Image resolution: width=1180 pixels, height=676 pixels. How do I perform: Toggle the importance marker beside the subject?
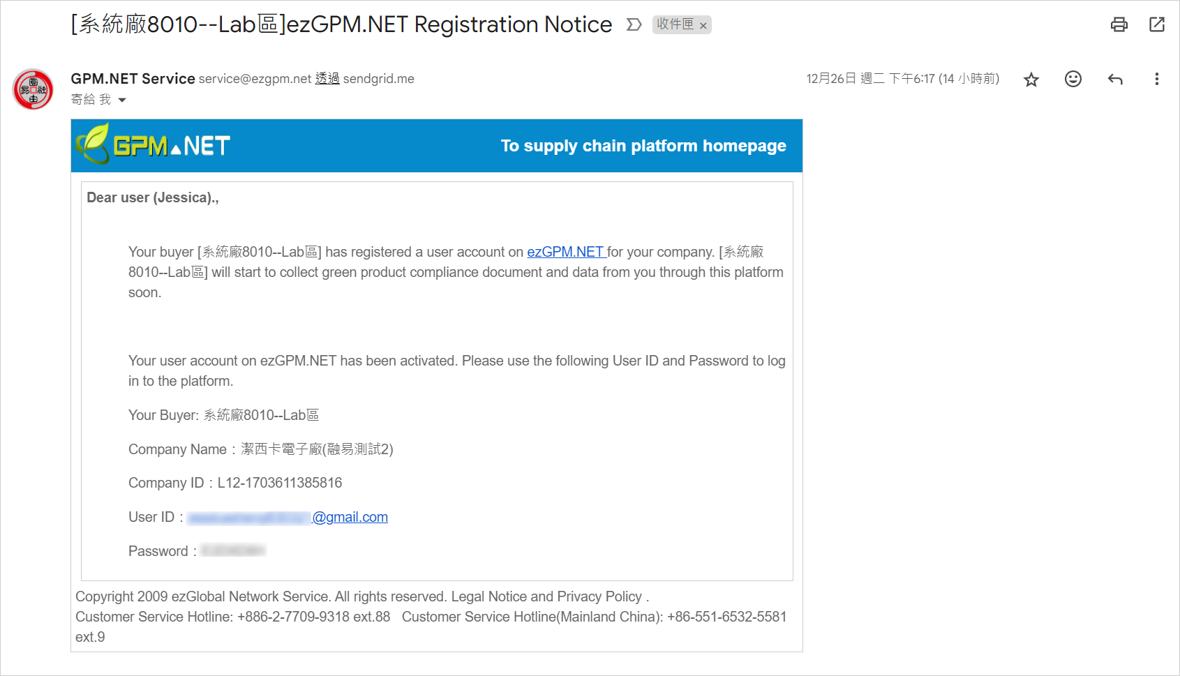634,25
